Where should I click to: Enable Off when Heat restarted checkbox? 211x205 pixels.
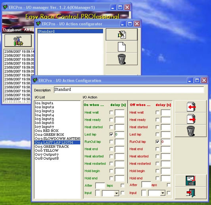(x=157, y=164)
